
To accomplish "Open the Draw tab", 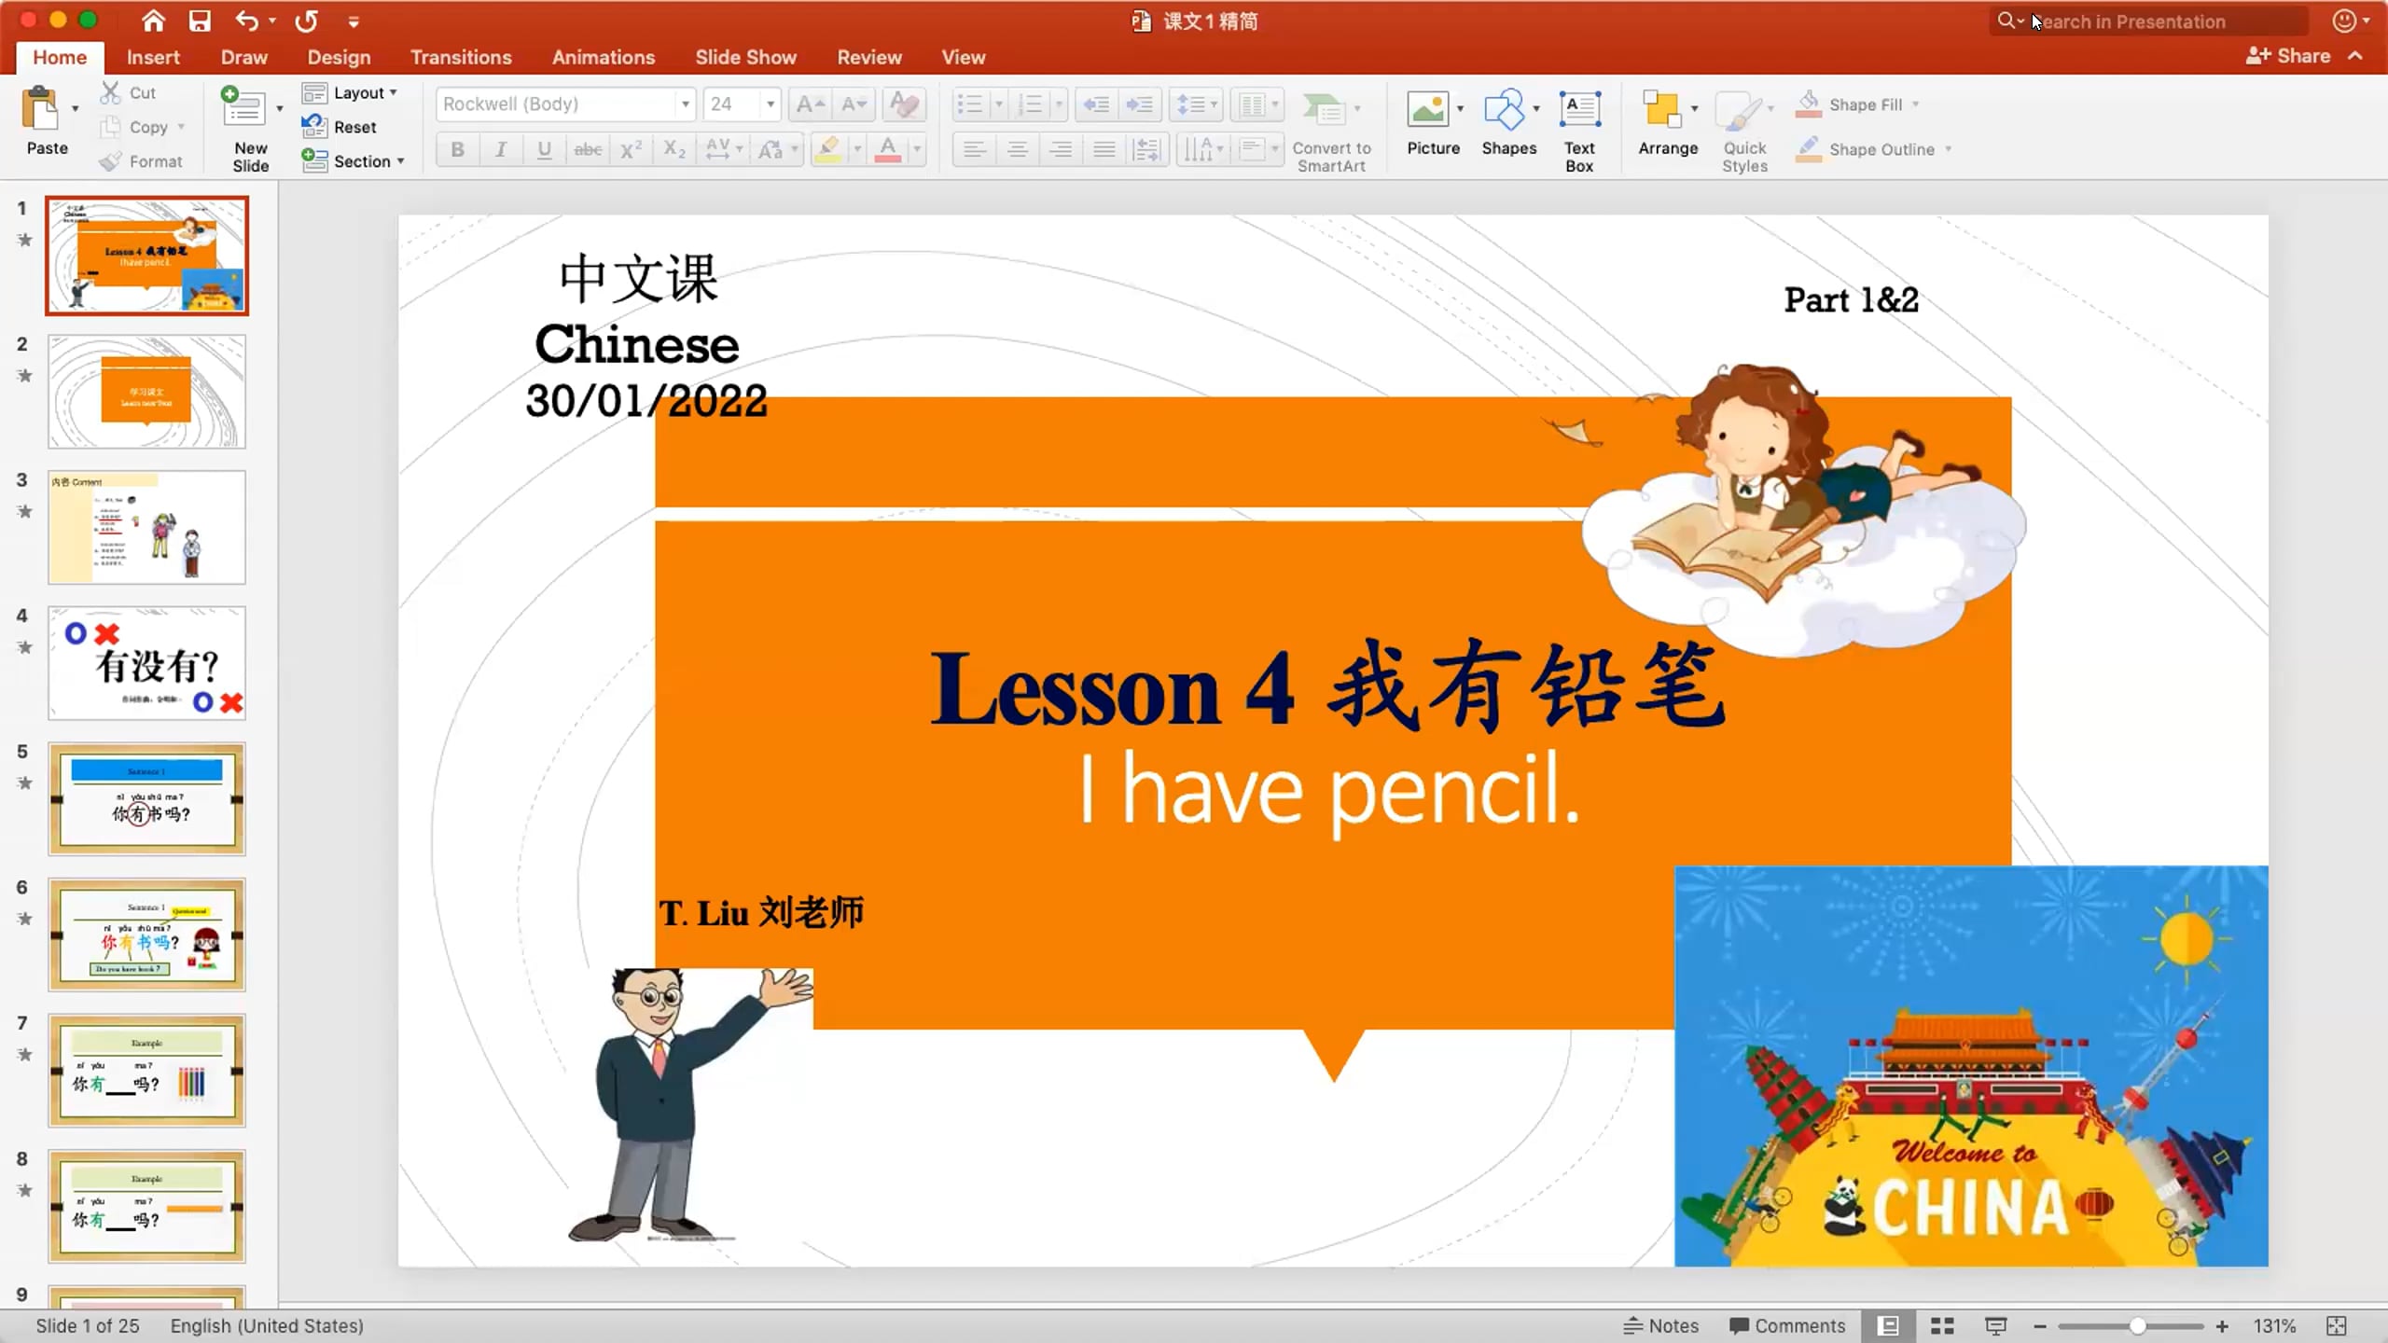I will coord(244,57).
